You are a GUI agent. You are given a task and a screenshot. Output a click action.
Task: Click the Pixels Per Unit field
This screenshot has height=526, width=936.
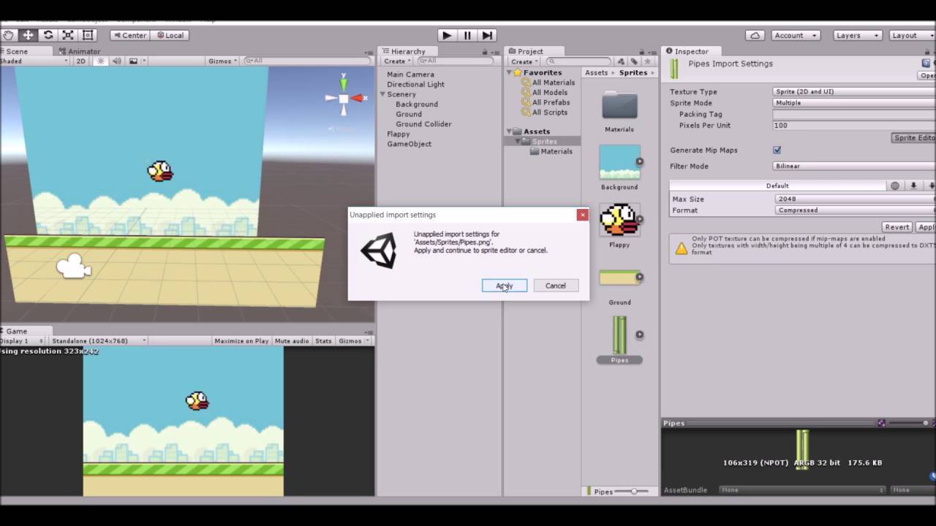(854, 126)
